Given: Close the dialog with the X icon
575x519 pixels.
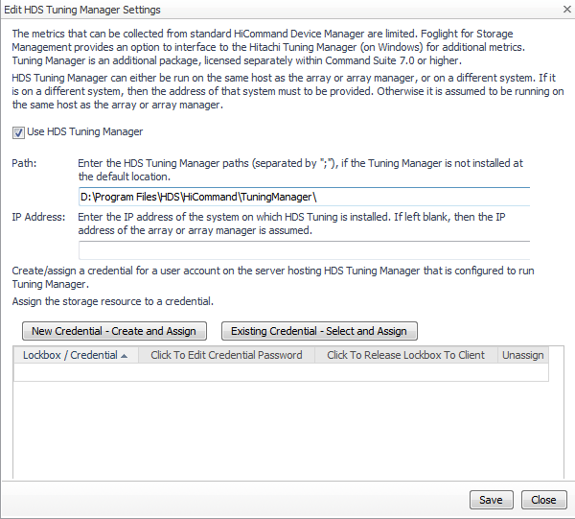Looking at the screenshot, I should [561, 10].
